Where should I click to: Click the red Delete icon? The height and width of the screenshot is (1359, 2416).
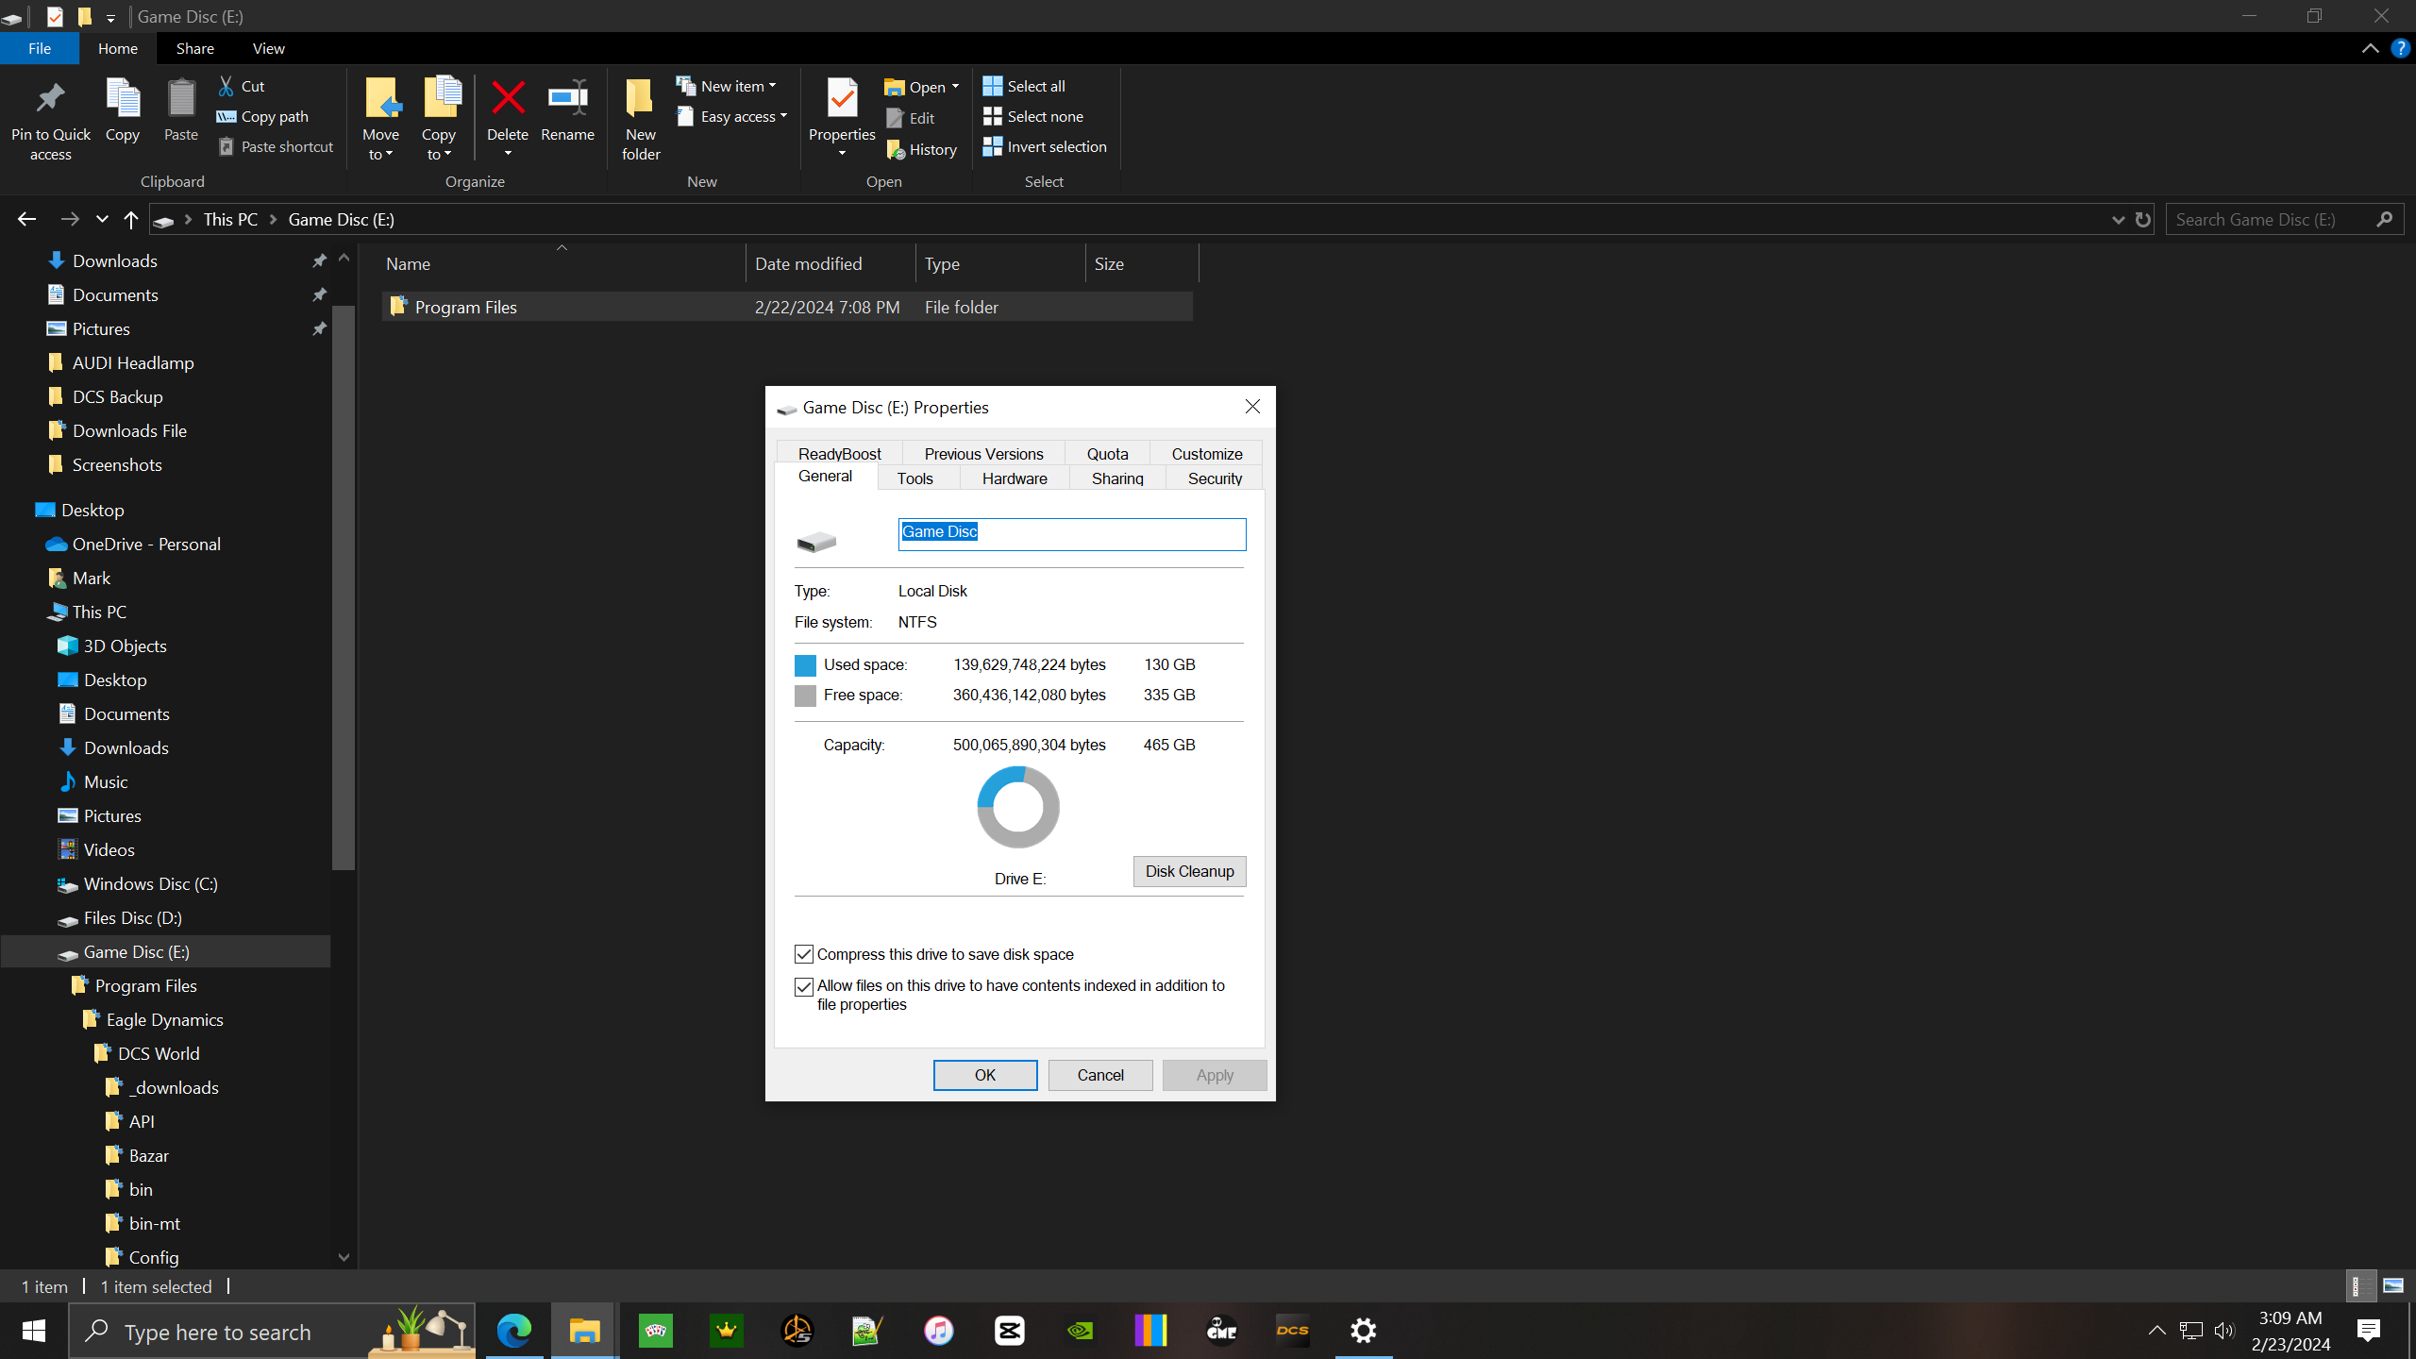point(508,97)
